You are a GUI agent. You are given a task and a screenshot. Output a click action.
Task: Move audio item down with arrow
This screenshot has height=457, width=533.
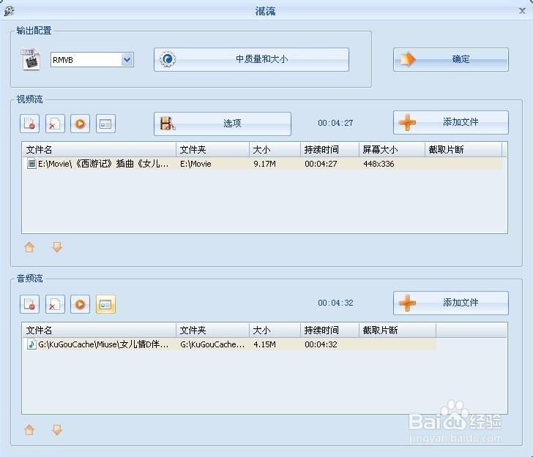[x=57, y=430]
